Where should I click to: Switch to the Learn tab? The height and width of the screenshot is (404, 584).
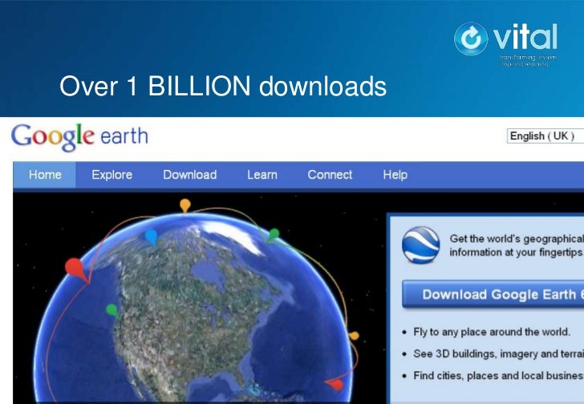[x=262, y=175]
